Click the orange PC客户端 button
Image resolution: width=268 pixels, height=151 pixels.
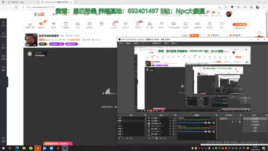click(240, 24)
